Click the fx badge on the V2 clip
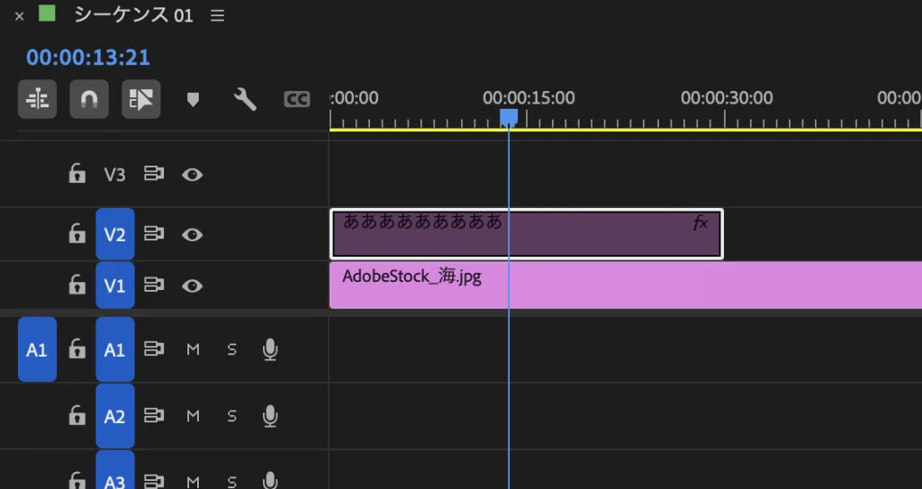The width and height of the screenshot is (922, 489). click(701, 223)
